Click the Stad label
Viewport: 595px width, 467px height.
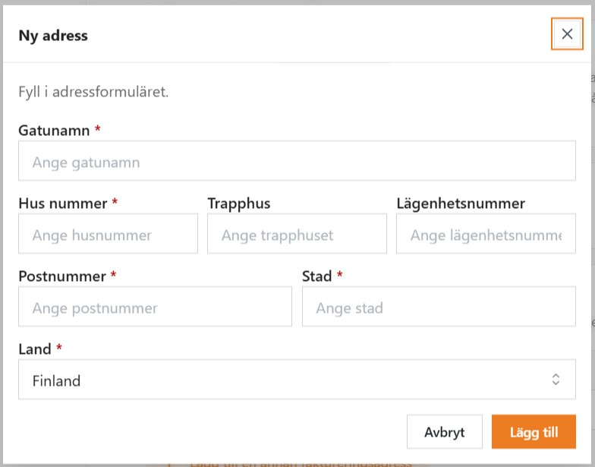pos(317,276)
